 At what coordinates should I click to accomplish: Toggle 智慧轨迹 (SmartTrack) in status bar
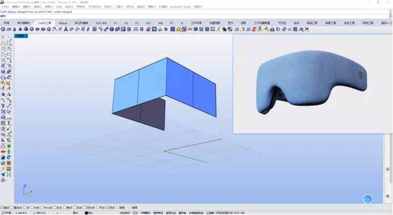[x=171, y=213]
